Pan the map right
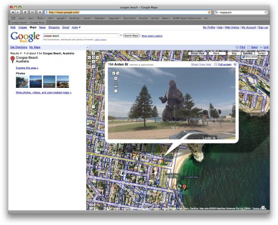The image size is (278, 225). tap(97, 57)
